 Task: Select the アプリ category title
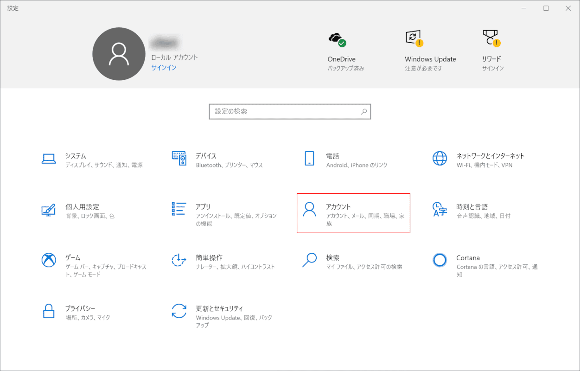tap(203, 207)
